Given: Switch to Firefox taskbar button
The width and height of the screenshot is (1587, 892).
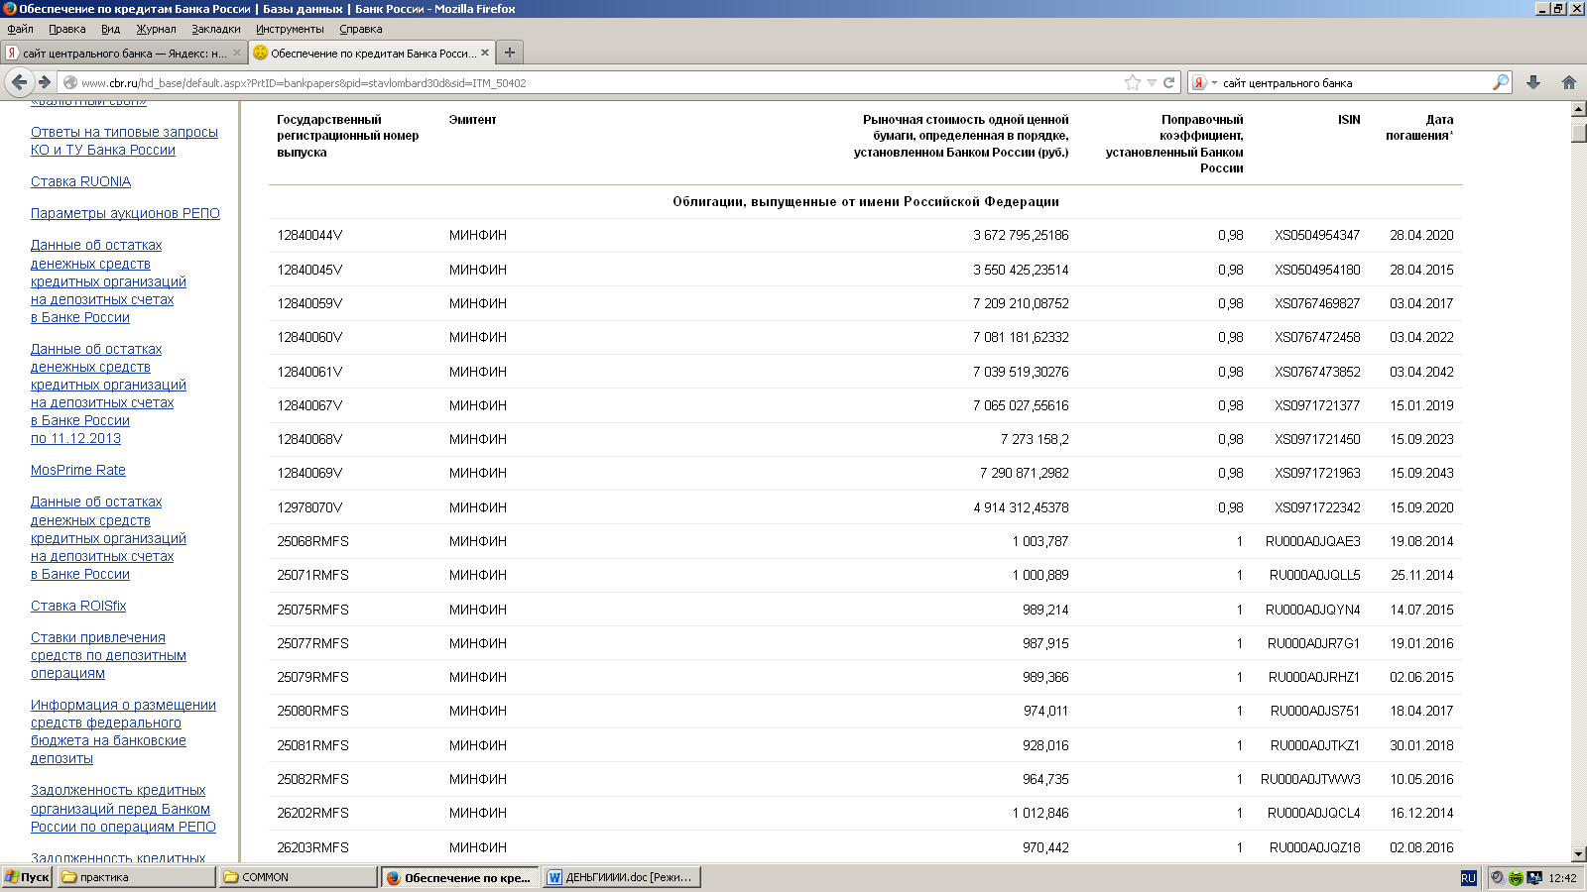Looking at the screenshot, I should click(x=460, y=877).
